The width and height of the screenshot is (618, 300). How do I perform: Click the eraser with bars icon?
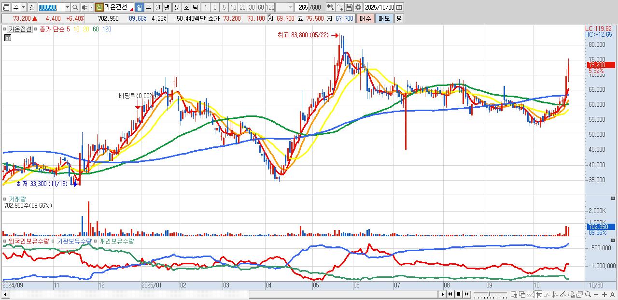click(x=571, y=294)
